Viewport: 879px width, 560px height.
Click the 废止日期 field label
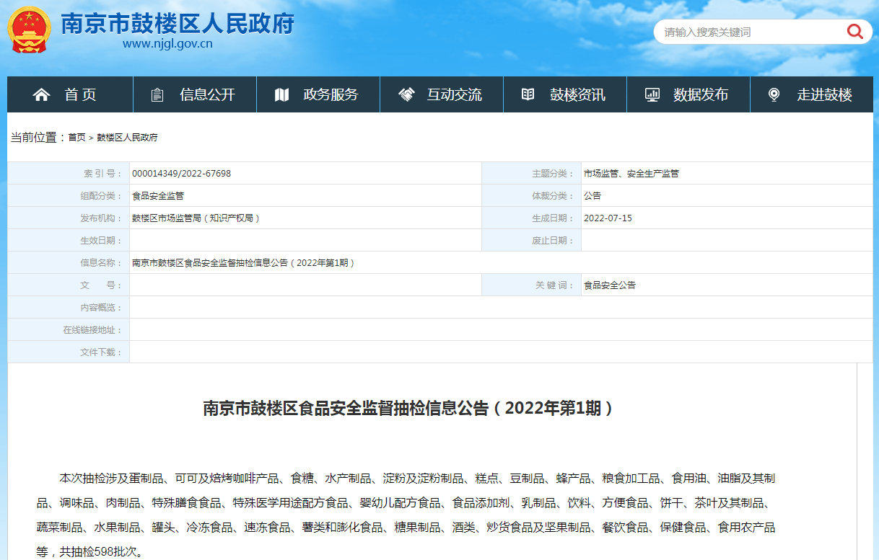click(554, 241)
